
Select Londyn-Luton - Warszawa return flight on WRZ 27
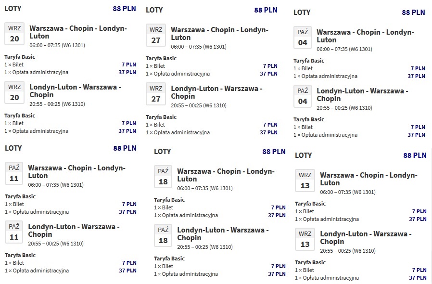tap(216, 92)
